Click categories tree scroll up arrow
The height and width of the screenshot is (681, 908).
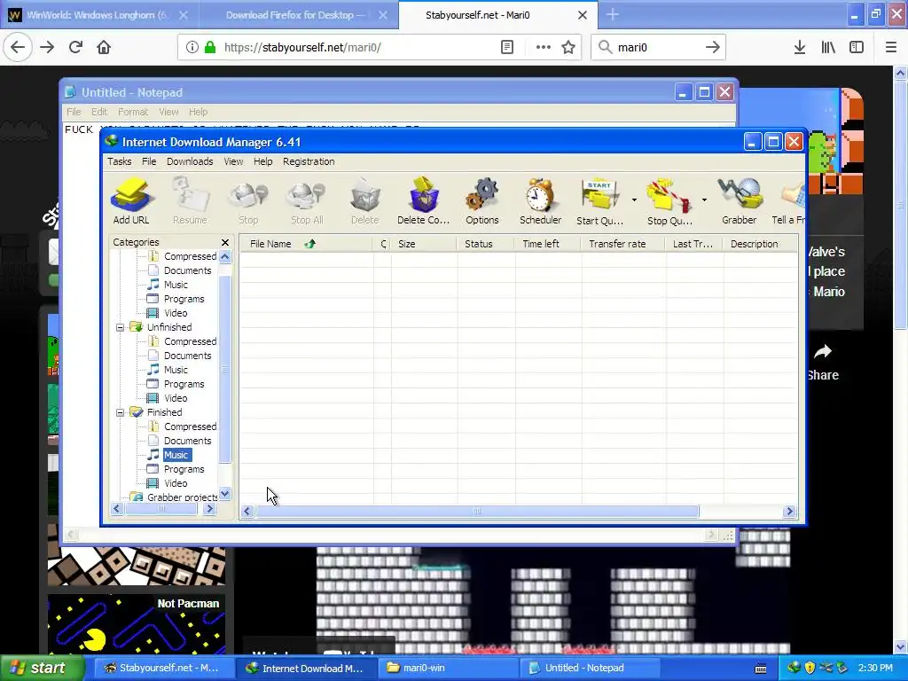[x=225, y=256]
